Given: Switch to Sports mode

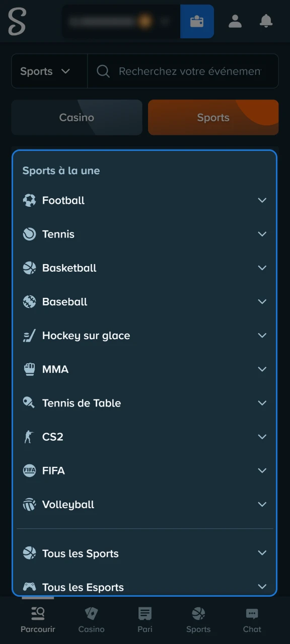Looking at the screenshot, I should [x=213, y=117].
